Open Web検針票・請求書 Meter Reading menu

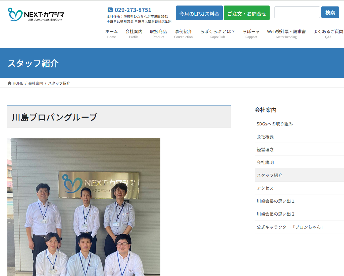tap(286, 34)
